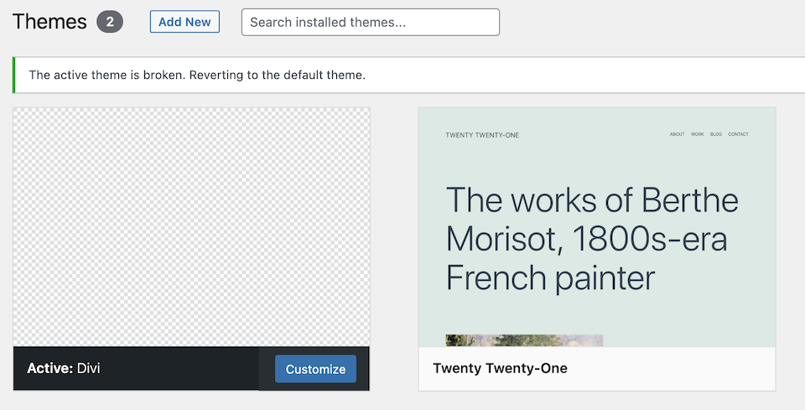This screenshot has width=805, height=410.
Task: Click the painting image in theme preview
Action: (x=524, y=340)
